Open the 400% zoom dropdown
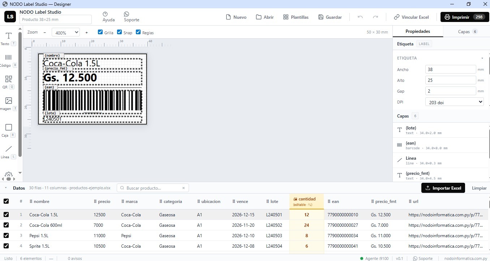The width and height of the screenshot is (490, 261). pos(65,32)
